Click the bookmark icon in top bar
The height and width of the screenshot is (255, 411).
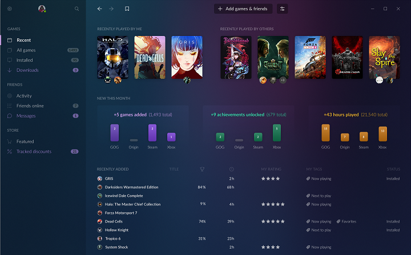127,9
